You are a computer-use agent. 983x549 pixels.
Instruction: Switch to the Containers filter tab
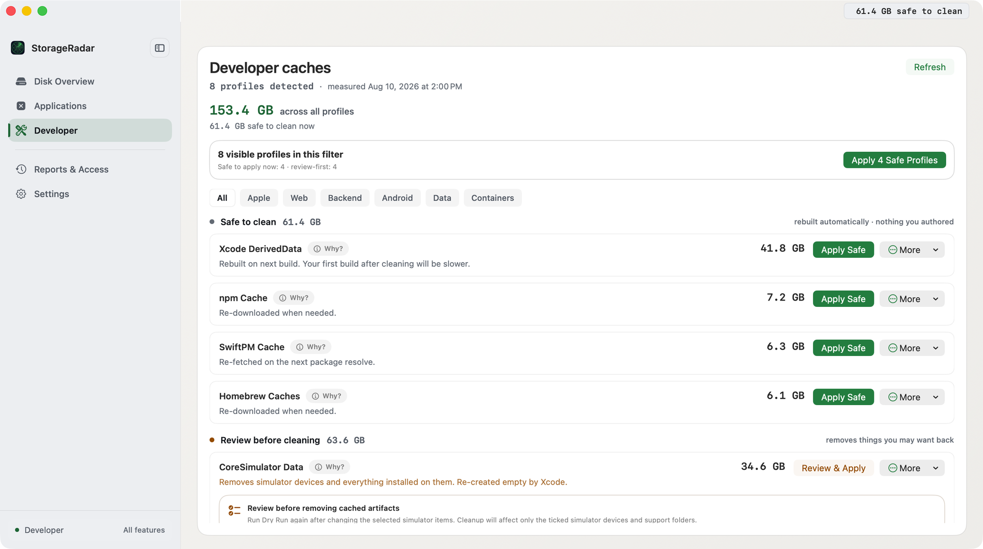[x=493, y=198]
